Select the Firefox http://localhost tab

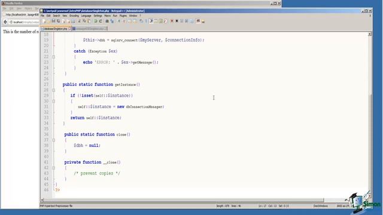point(21,14)
